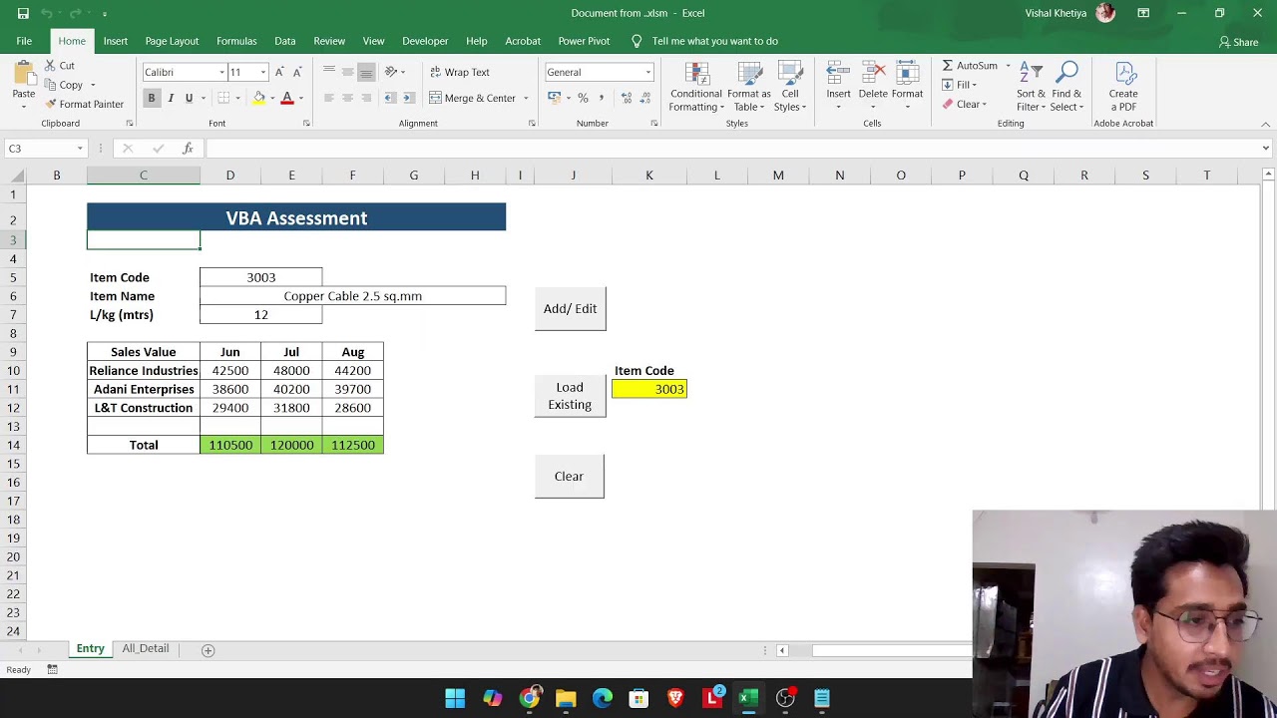
Task: Save the workbook from Quick Access toolbar
Action: [x=23, y=13]
